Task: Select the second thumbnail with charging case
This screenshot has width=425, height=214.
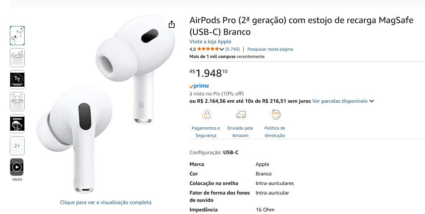Action: click(17, 58)
